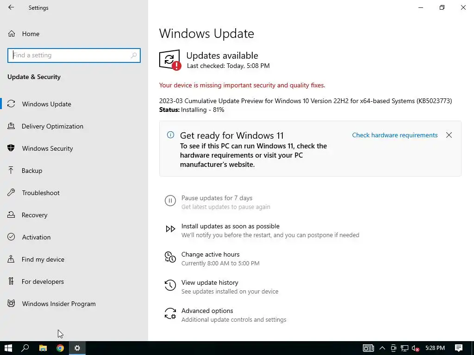Click the taskbar clock showing 5:28 PM
474x355 pixels.
[x=435, y=348]
